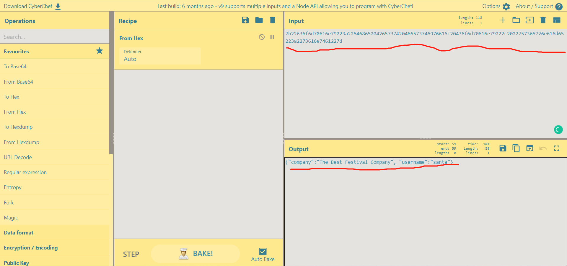567x266 pixels.
Task: Maximise the output pane
Action: (557, 148)
